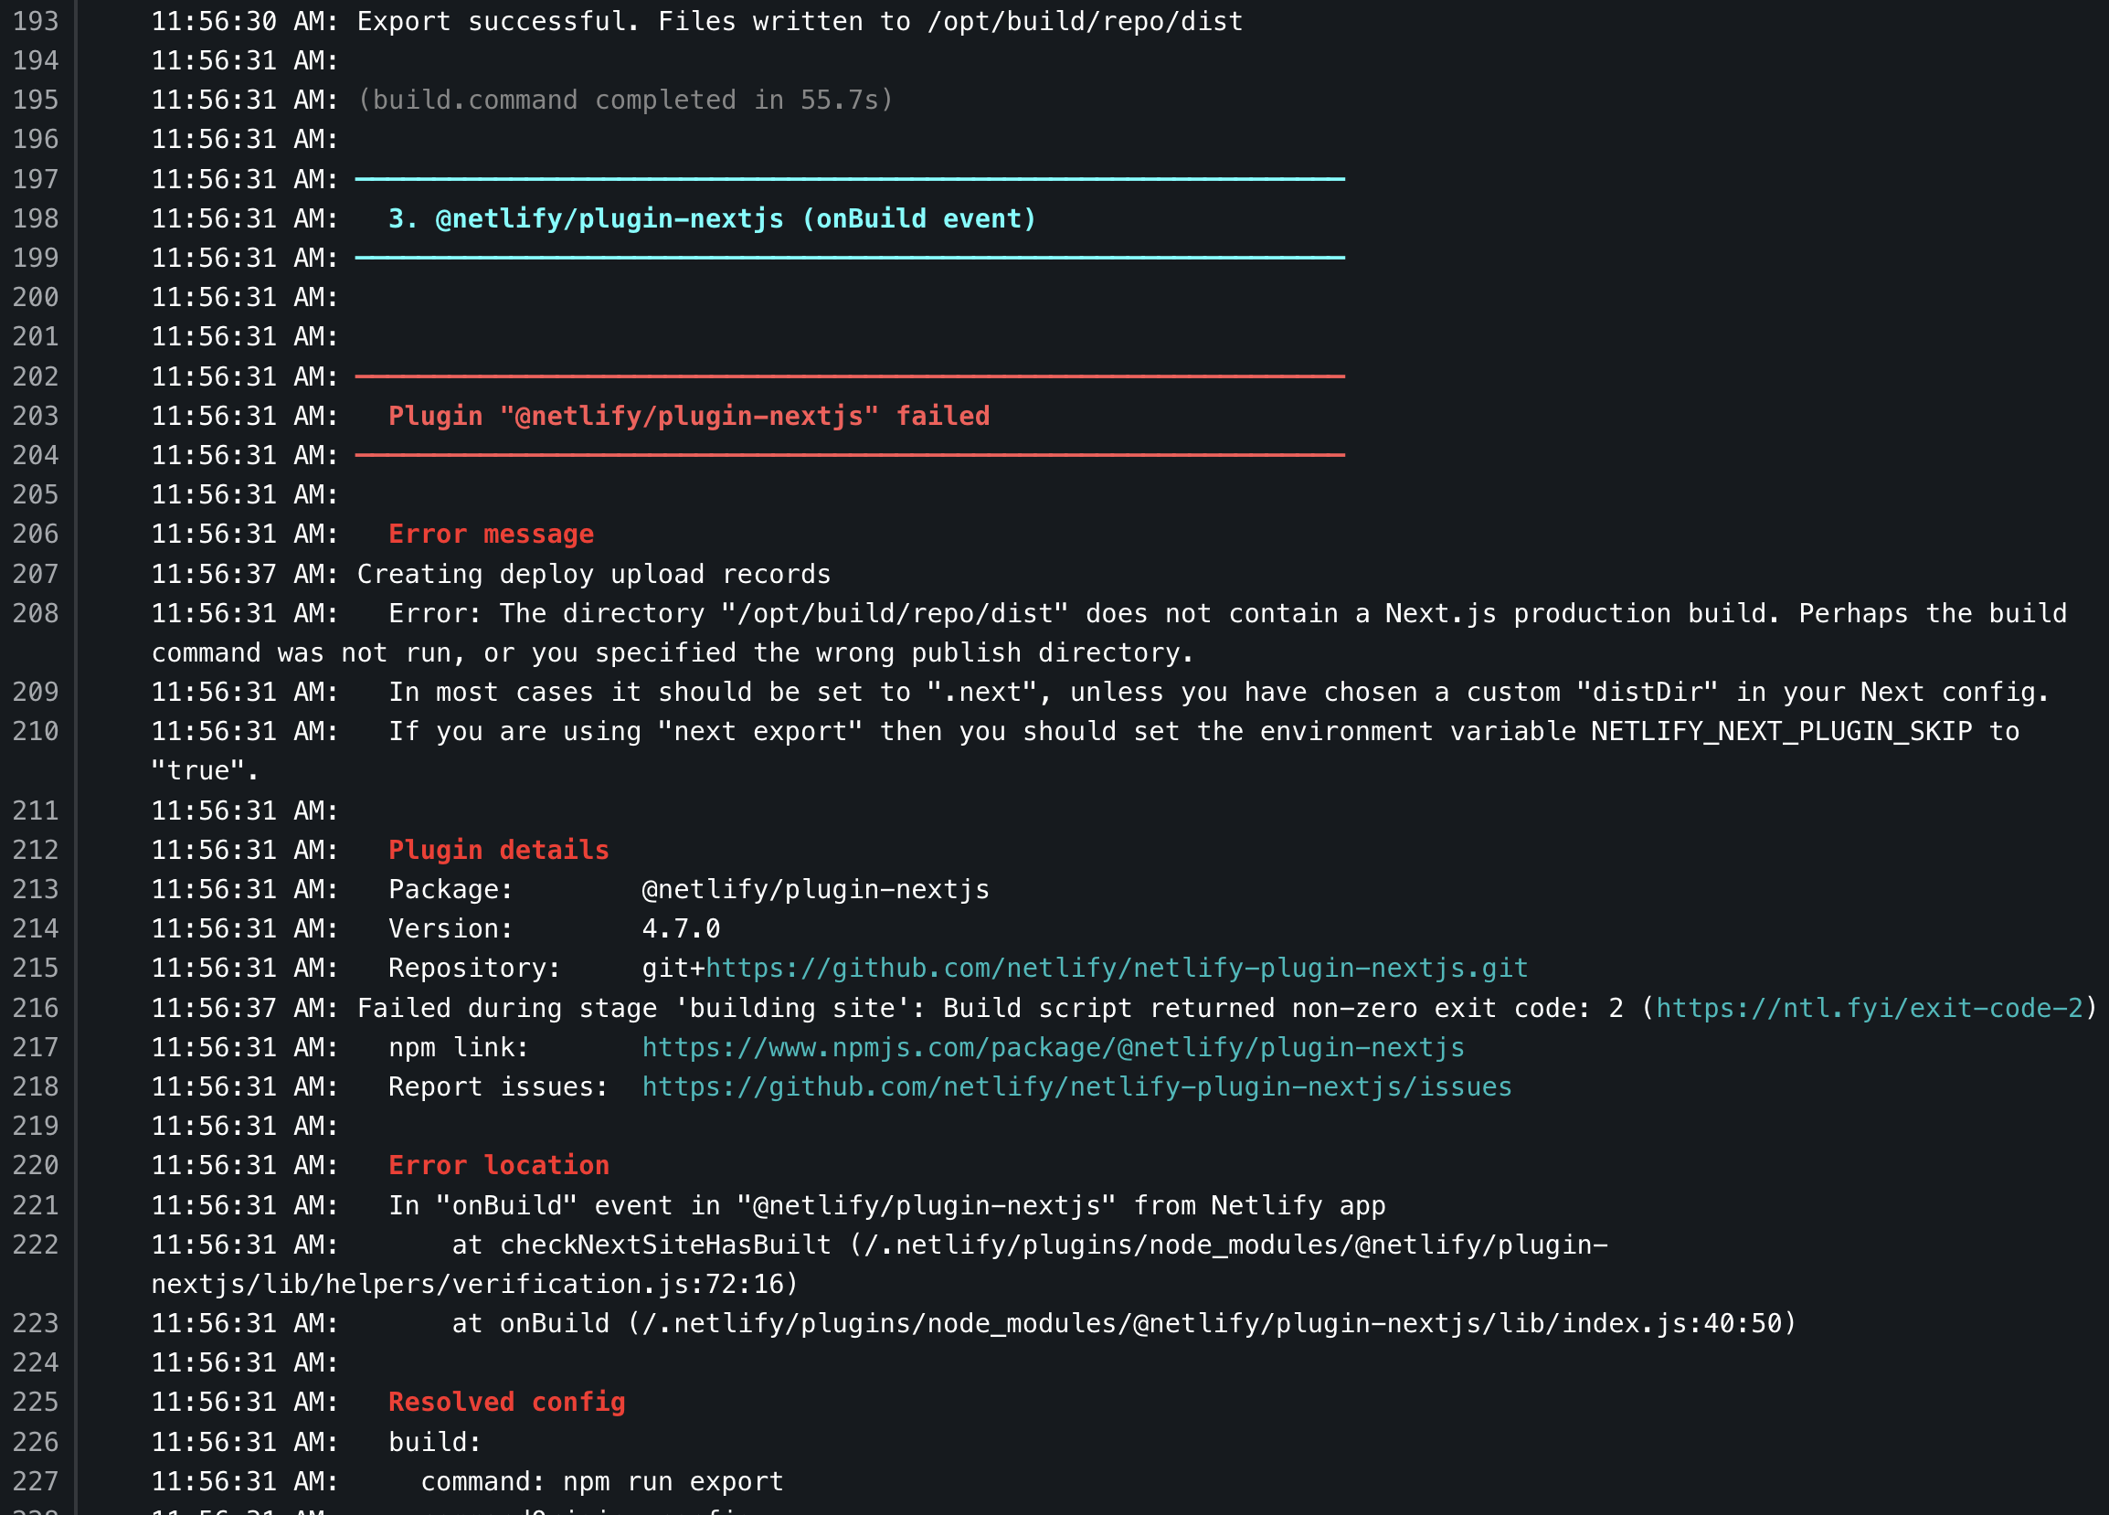
Task: Click the version '4.7.0' text
Action: (681, 928)
